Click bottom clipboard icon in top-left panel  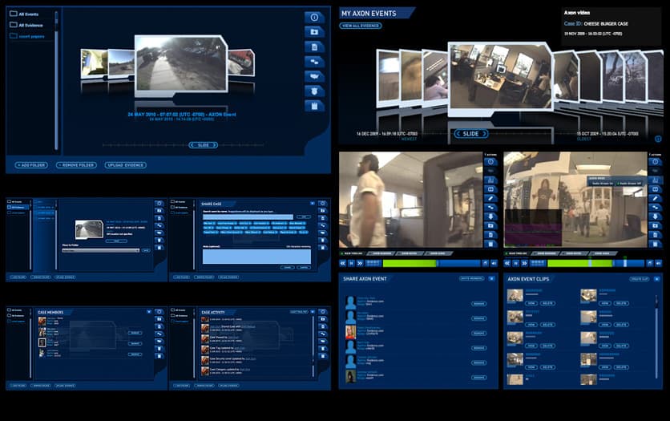tap(314, 106)
